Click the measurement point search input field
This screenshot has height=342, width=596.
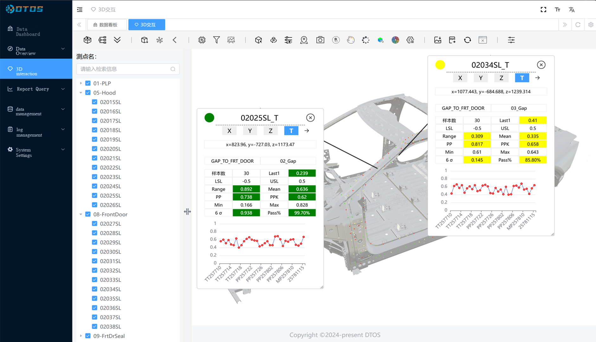click(x=125, y=69)
